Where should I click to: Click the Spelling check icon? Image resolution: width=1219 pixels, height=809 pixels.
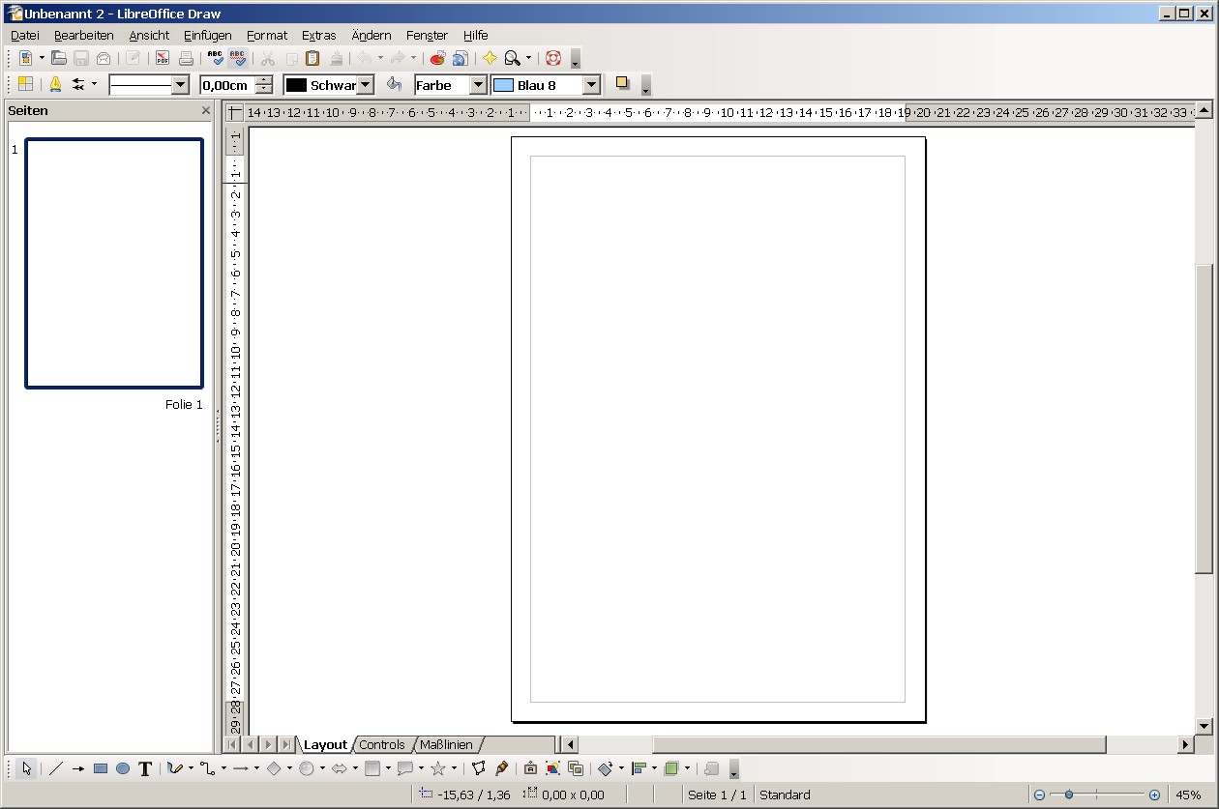tap(216, 58)
